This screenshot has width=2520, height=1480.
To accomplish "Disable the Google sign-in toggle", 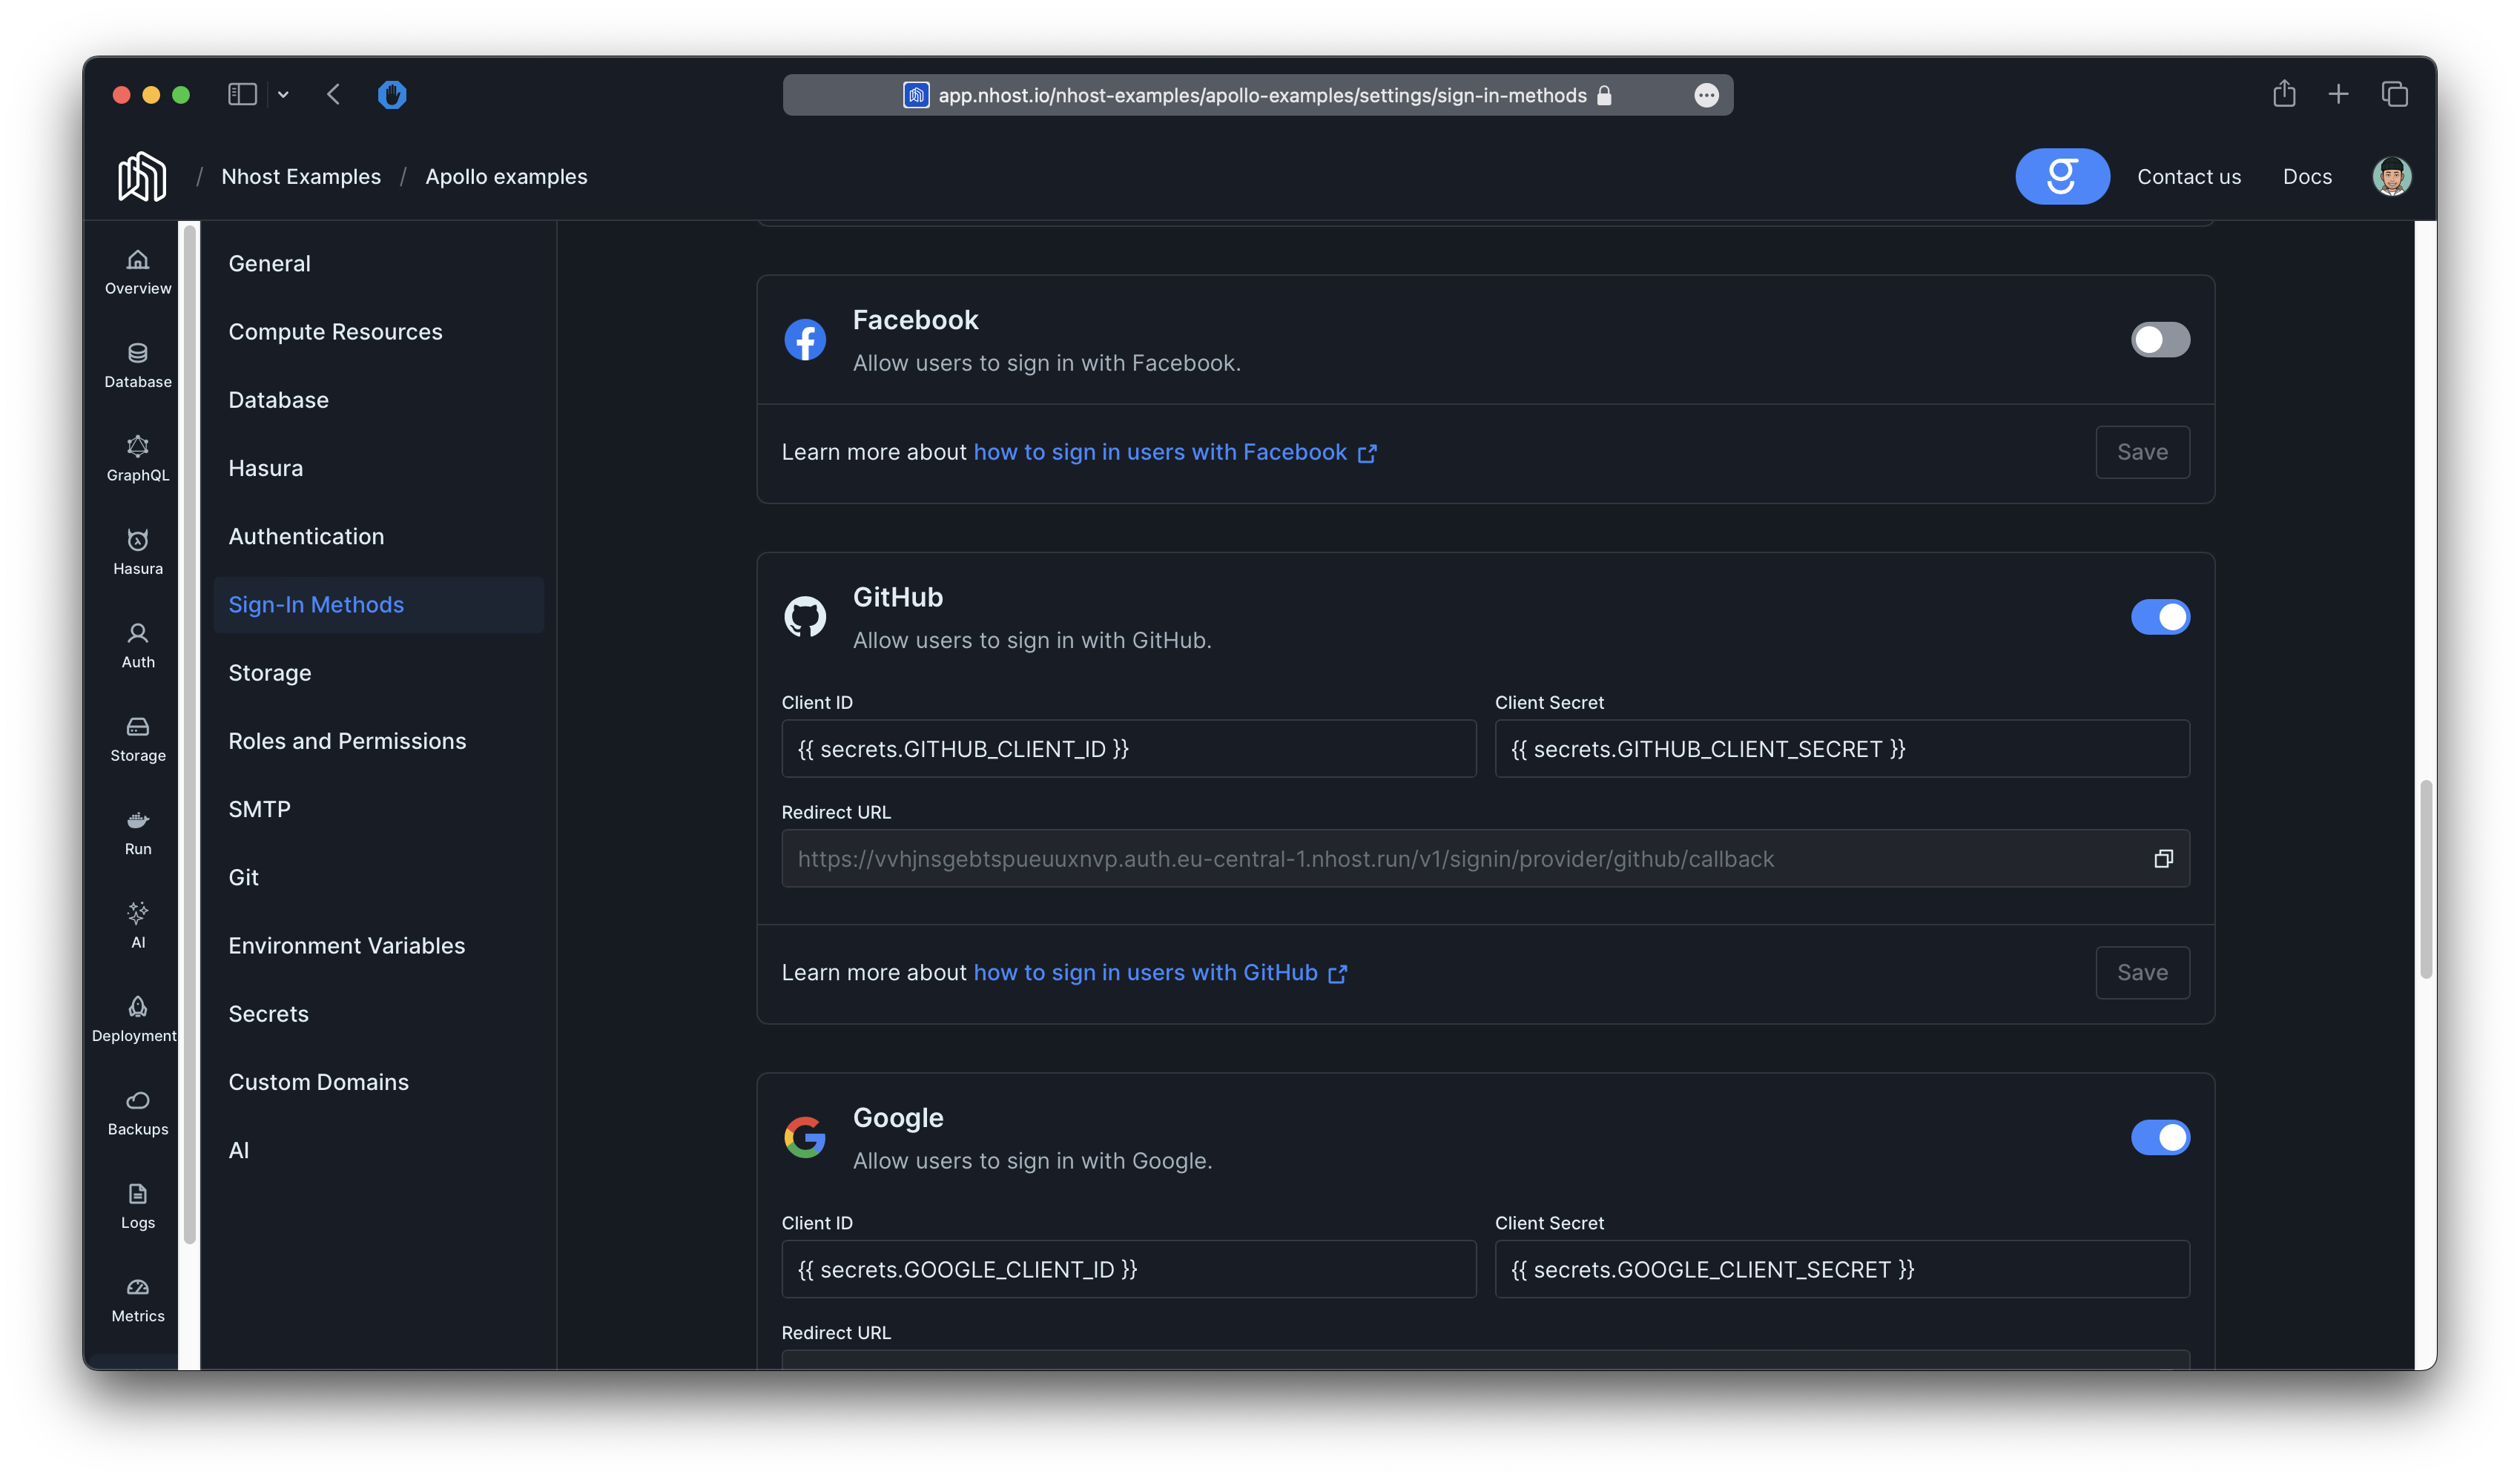I will 2160,1137.
